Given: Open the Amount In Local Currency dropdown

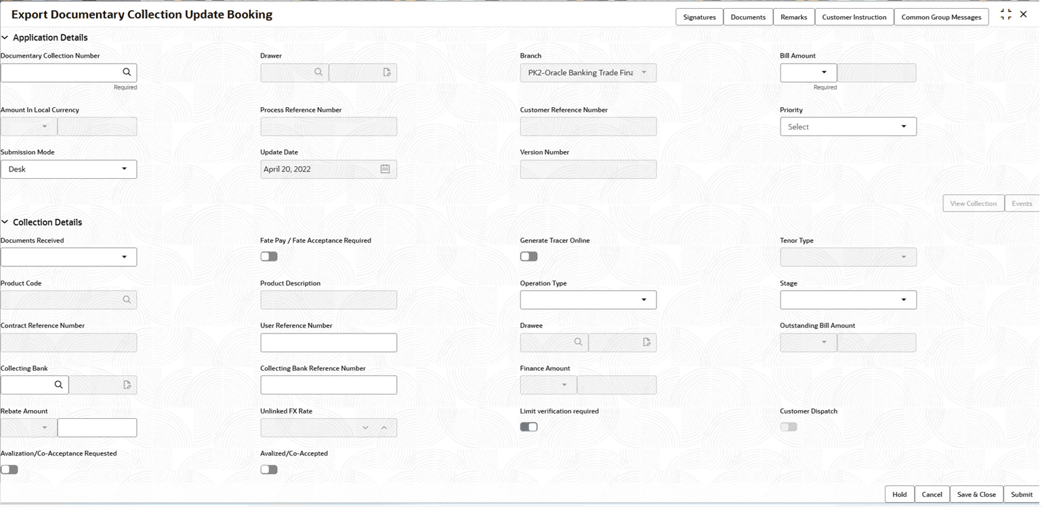Looking at the screenshot, I should pyautogui.click(x=29, y=127).
